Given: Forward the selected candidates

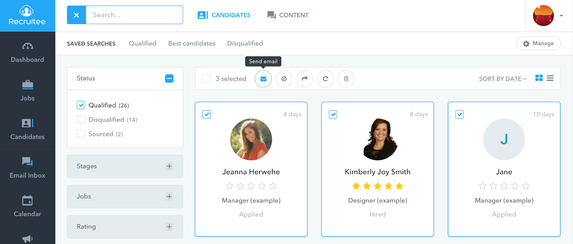Looking at the screenshot, I should click(305, 79).
